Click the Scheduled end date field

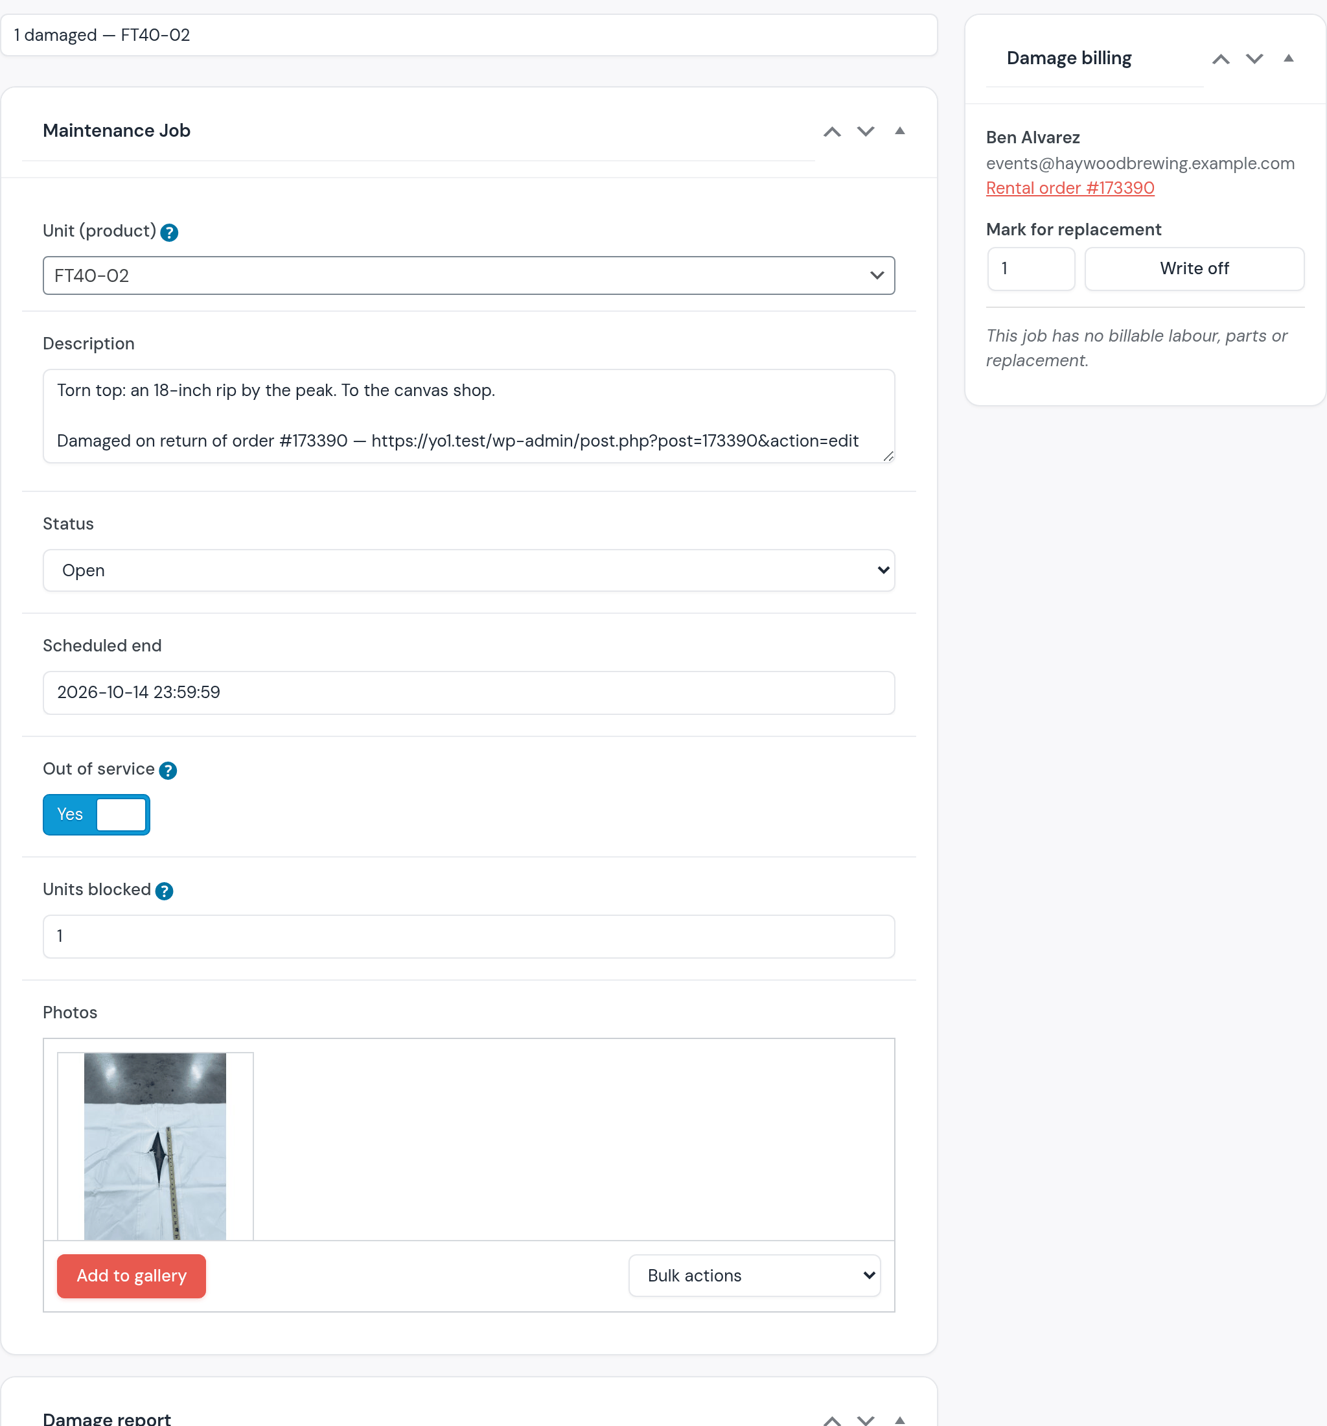coord(469,693)
